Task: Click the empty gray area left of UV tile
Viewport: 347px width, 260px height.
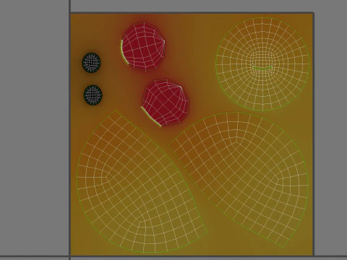Action: point(35,128)
